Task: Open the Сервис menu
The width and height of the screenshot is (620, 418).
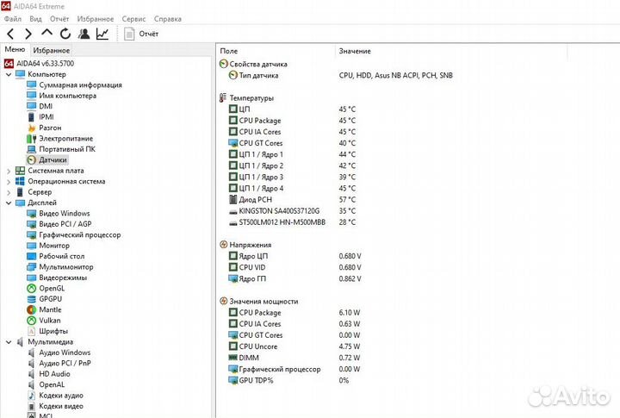Action: tap(133, 18)
